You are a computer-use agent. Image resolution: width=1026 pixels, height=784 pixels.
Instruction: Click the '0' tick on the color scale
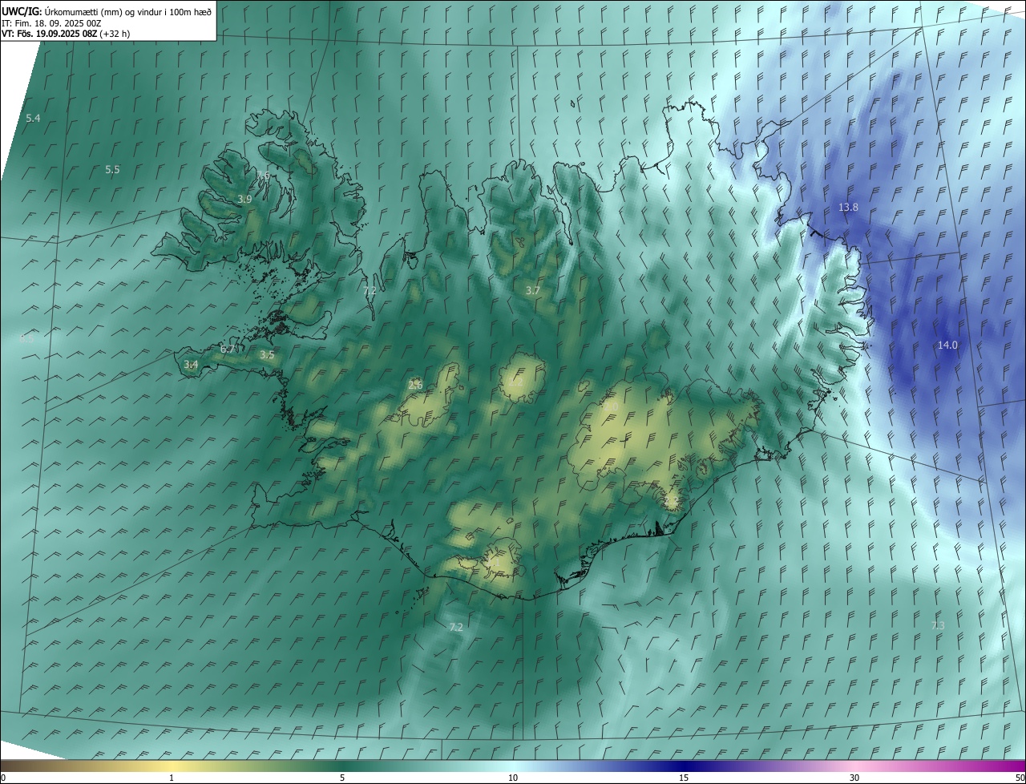(3, 778)
